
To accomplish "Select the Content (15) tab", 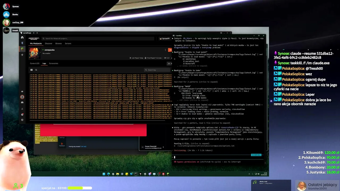I will click(x=35, y=63).
